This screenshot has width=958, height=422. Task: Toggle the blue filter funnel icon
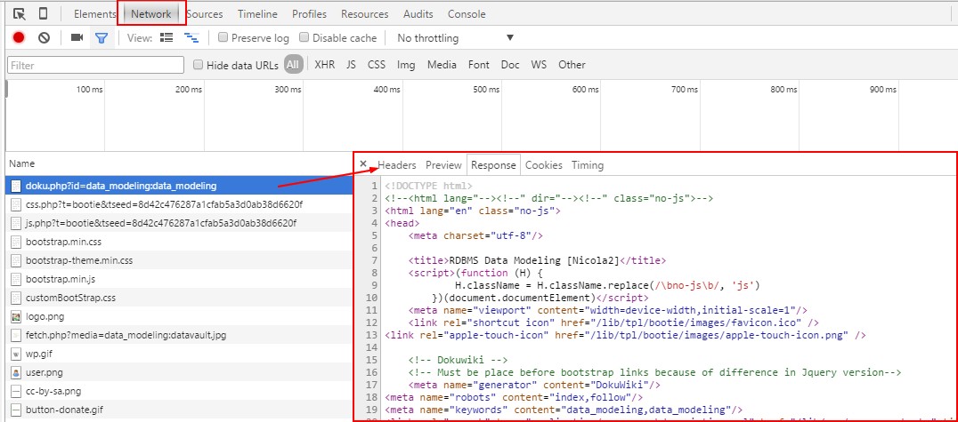tap(101, 38)
